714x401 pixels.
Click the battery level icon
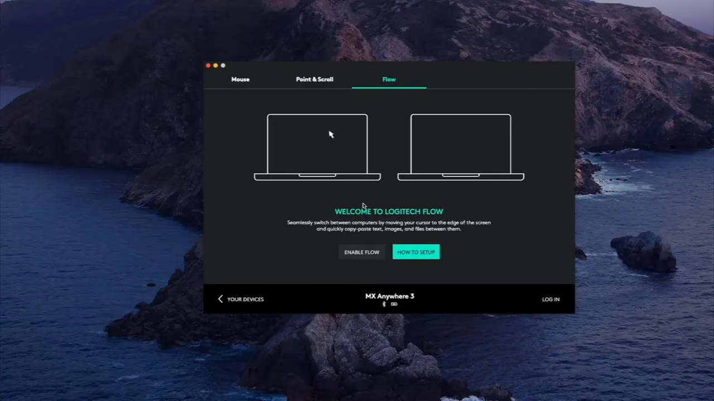tap(394, 304)
